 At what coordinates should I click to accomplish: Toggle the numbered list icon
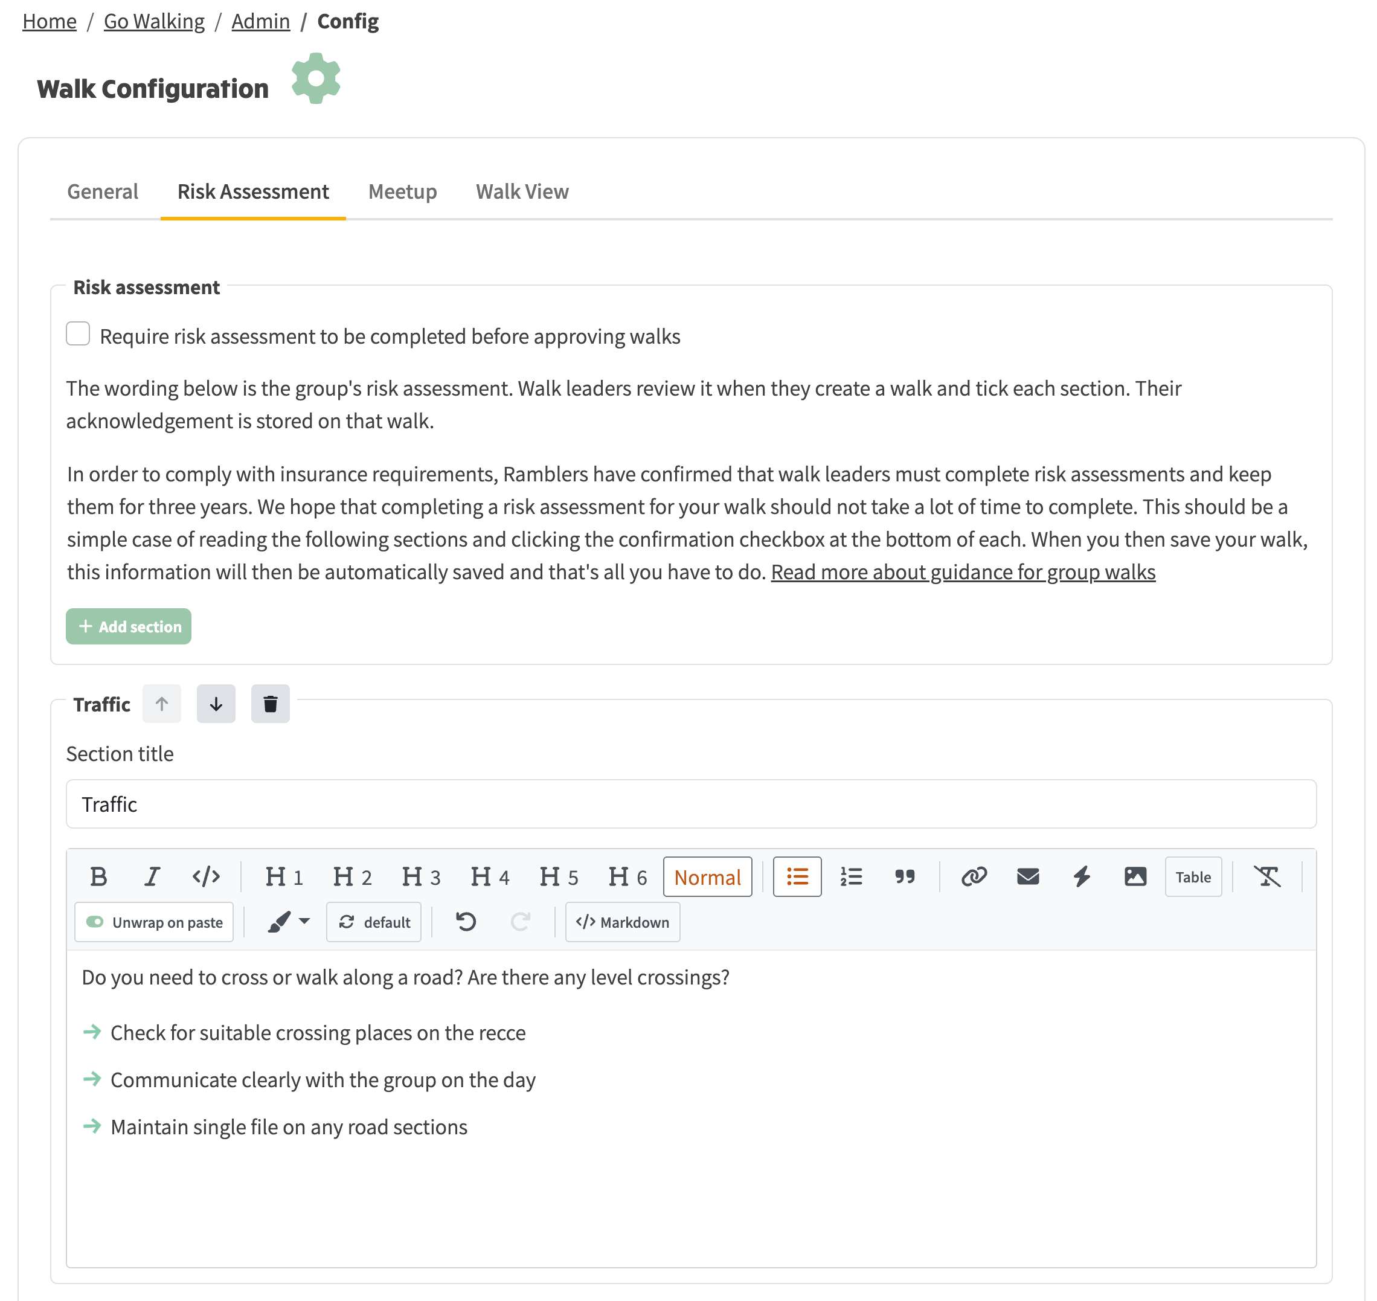pyautogui.click(x=851, y=876)
